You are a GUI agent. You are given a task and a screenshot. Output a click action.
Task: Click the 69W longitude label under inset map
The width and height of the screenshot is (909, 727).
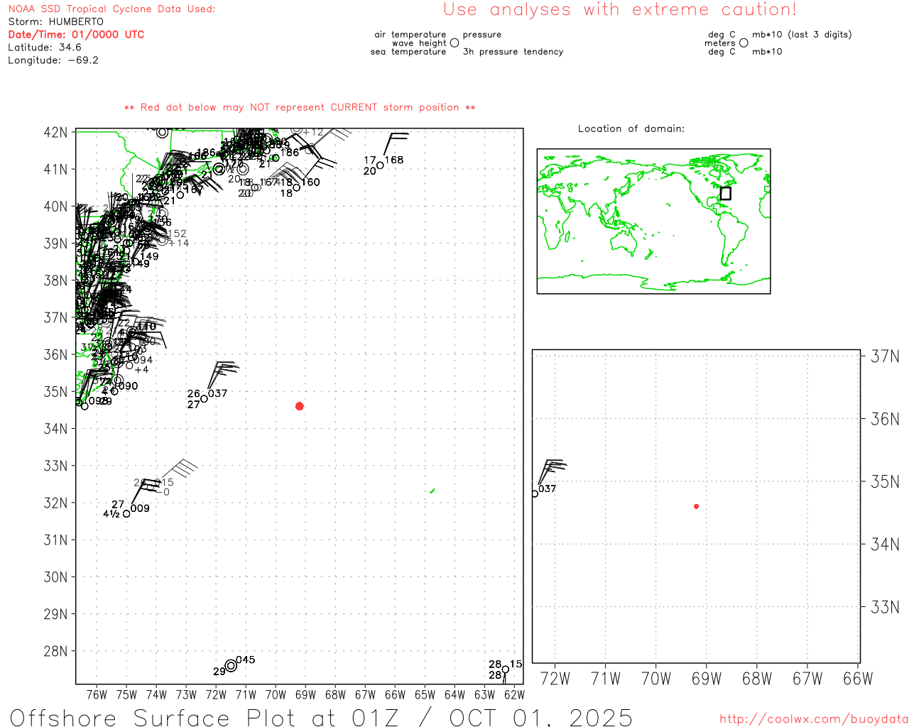(706, 679)
